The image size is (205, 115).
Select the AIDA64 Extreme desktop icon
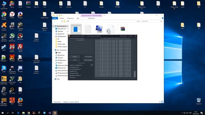(x=12, y=48)
